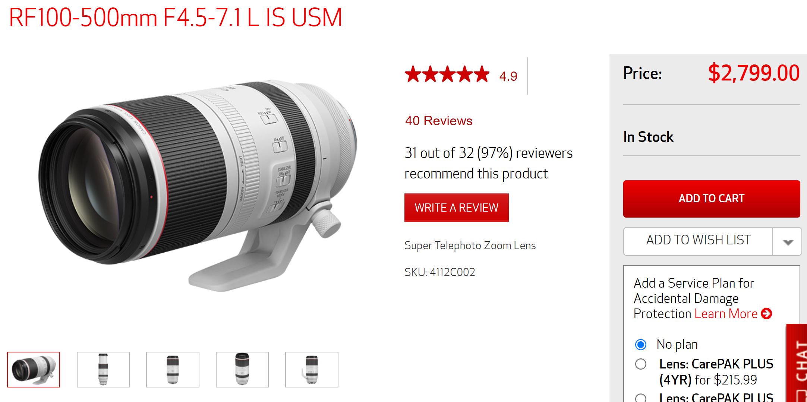This screenshot has height=402, width=807.
Task: Click the Learn More arrow icon
Action: [766, 314]
